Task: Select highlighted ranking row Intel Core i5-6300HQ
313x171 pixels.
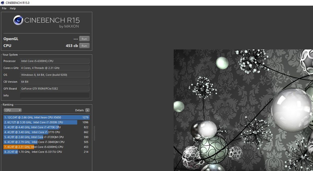Action: [x=46, y=147]
